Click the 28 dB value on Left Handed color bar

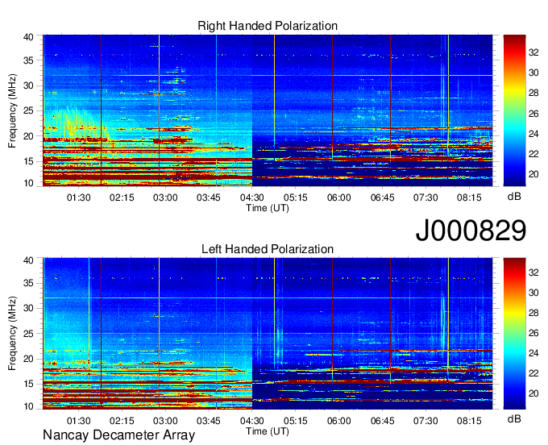tap(533, 313)
